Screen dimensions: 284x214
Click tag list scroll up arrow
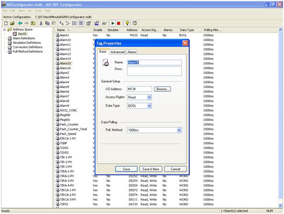(x=280, y=29)
